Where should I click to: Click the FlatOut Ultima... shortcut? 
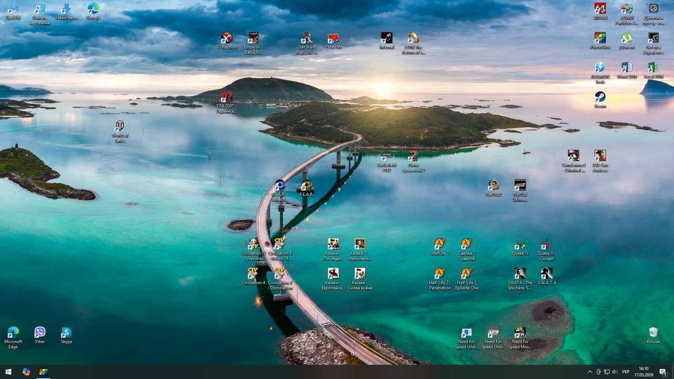point(520,191)
